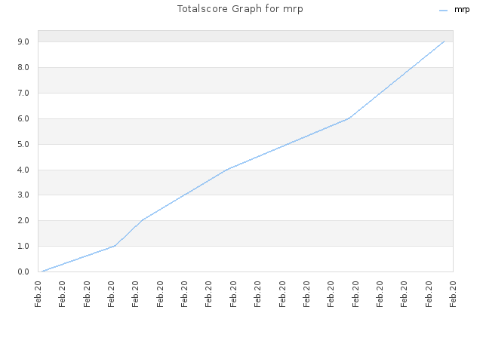The width and height of the screenshot is (483, 362).
Task: Click the line's bend at score 2.0
Action: tap(143, 219)
